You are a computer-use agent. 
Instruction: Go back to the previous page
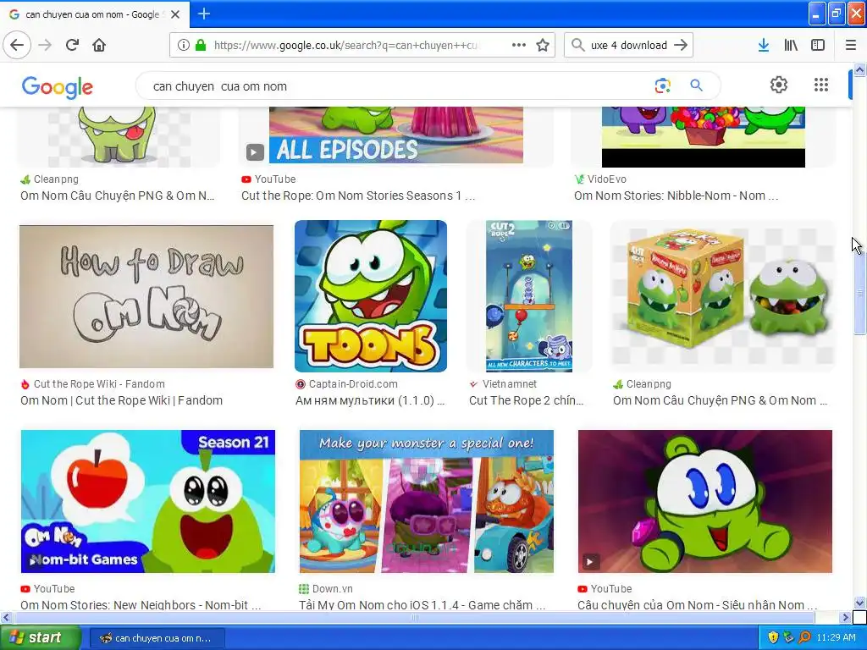click(x=17, y=45)
